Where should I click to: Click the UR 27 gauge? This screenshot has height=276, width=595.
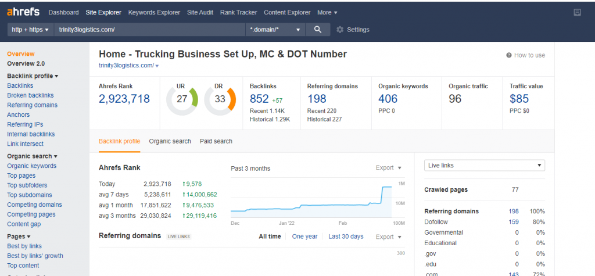coord(182,99)
